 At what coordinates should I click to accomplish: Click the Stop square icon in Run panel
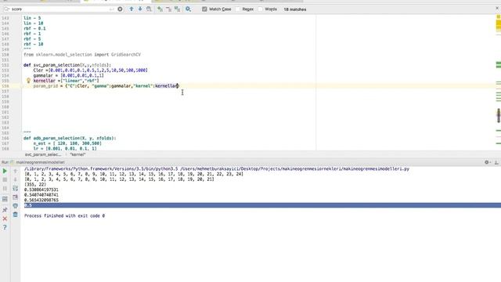5,179
